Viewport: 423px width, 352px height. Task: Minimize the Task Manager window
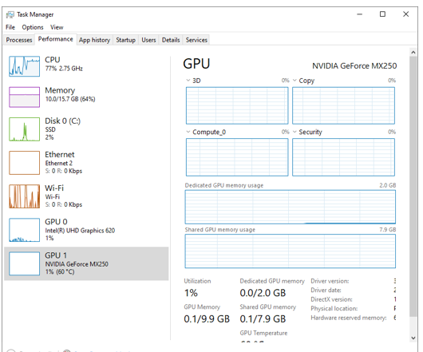(x=360, y=14)
